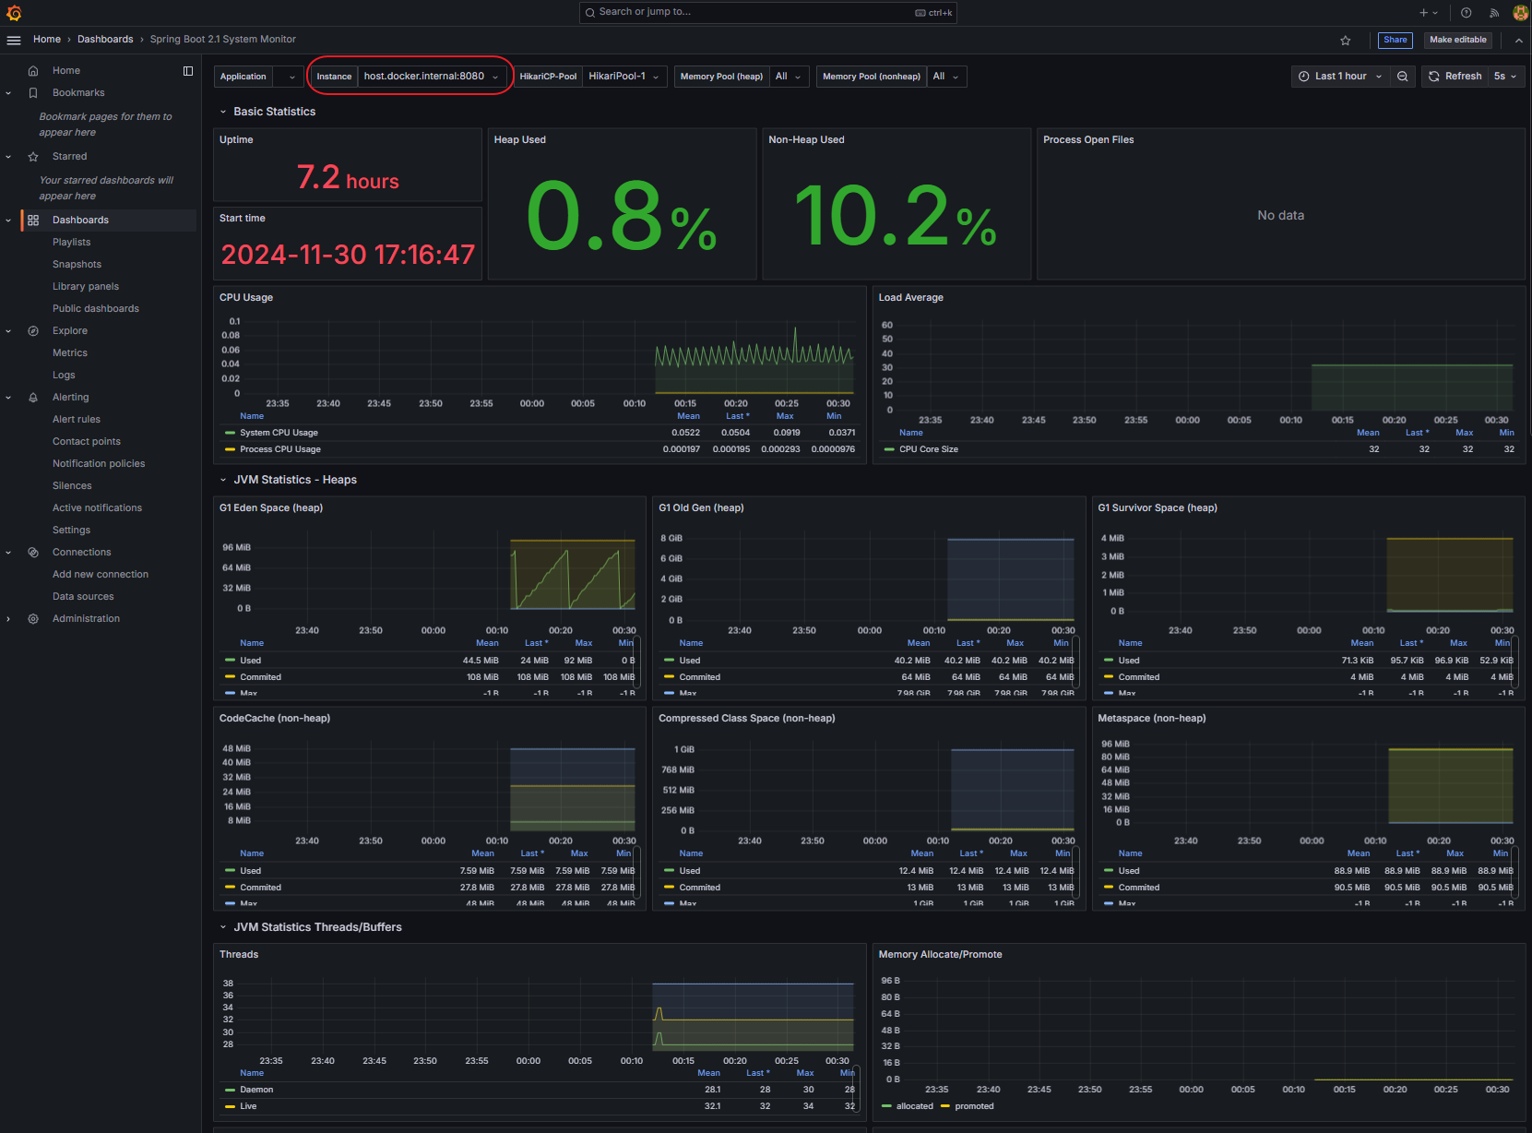The image size is (1532, 1133).
Task: Toggle Live threads series in legend
Action: click(x=248, y=1106)
